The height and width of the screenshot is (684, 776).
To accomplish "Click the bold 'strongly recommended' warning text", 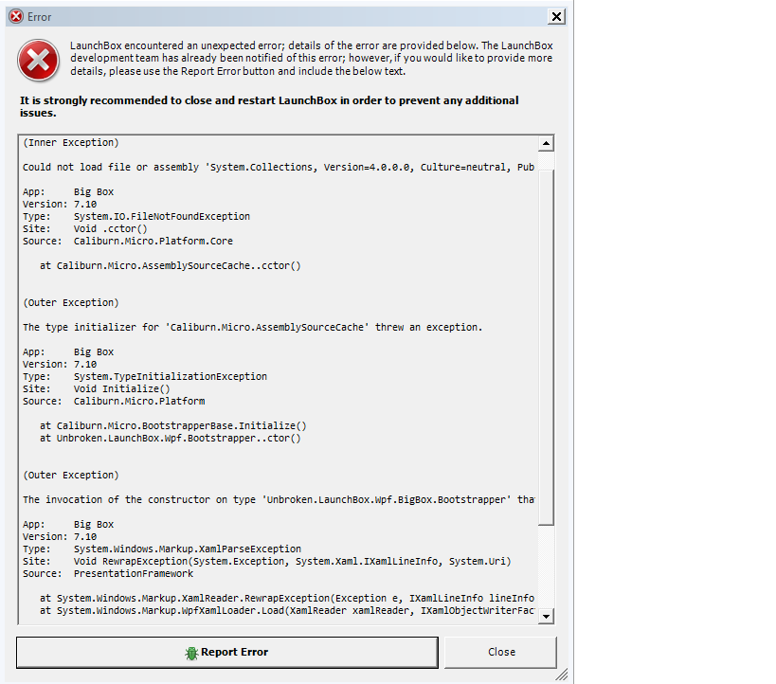I will point(269,106).
